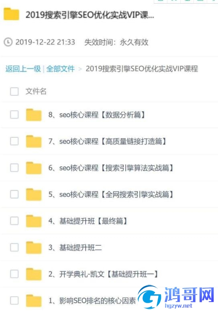Go to 全部文件 in the breadcrumb
This screenshot has height=312, width=218.
tap(61, 69)
